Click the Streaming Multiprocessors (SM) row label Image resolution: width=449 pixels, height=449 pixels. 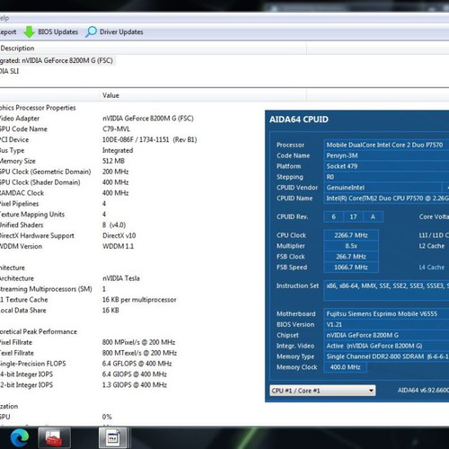click(46, 289)
